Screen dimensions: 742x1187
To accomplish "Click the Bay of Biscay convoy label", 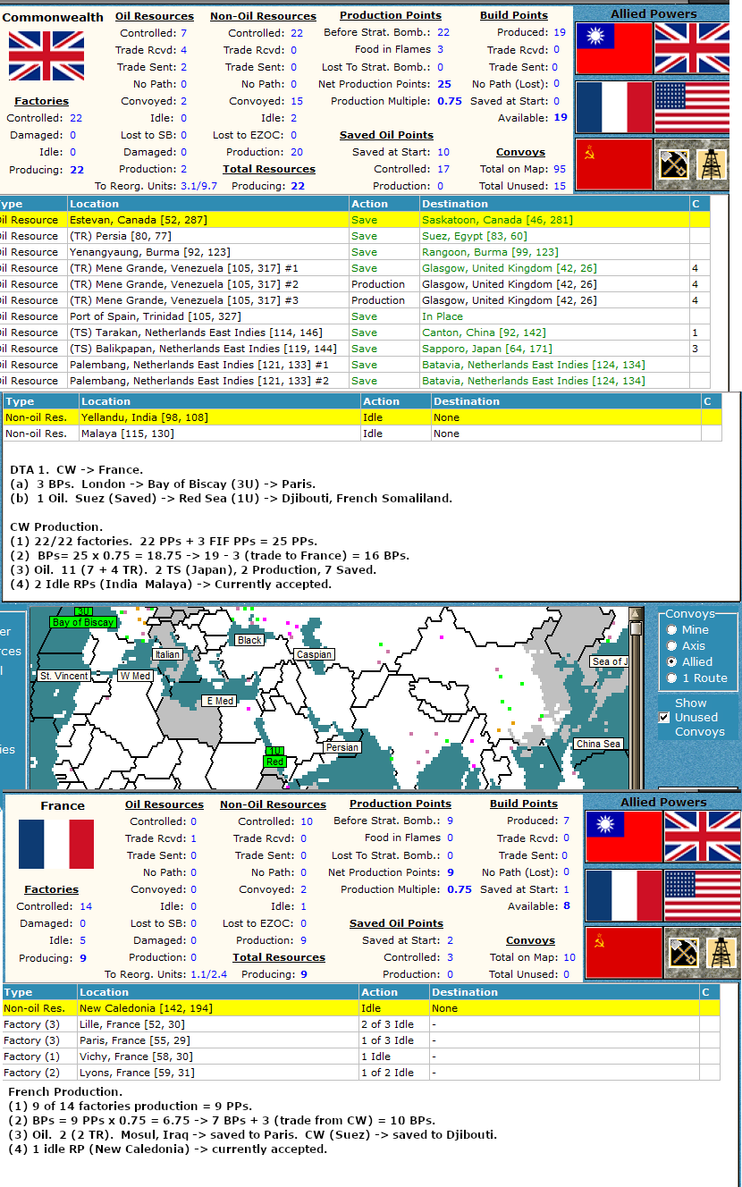I will pos(82,621).
